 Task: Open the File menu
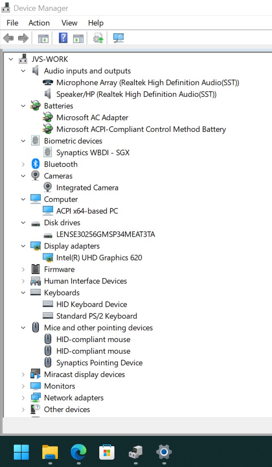12,23
